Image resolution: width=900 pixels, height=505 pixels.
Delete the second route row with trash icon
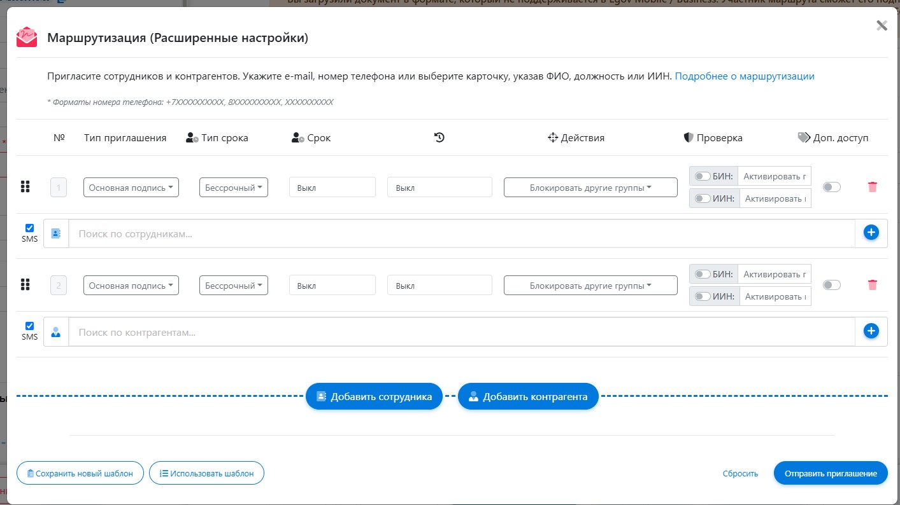(x=872, y=285)
